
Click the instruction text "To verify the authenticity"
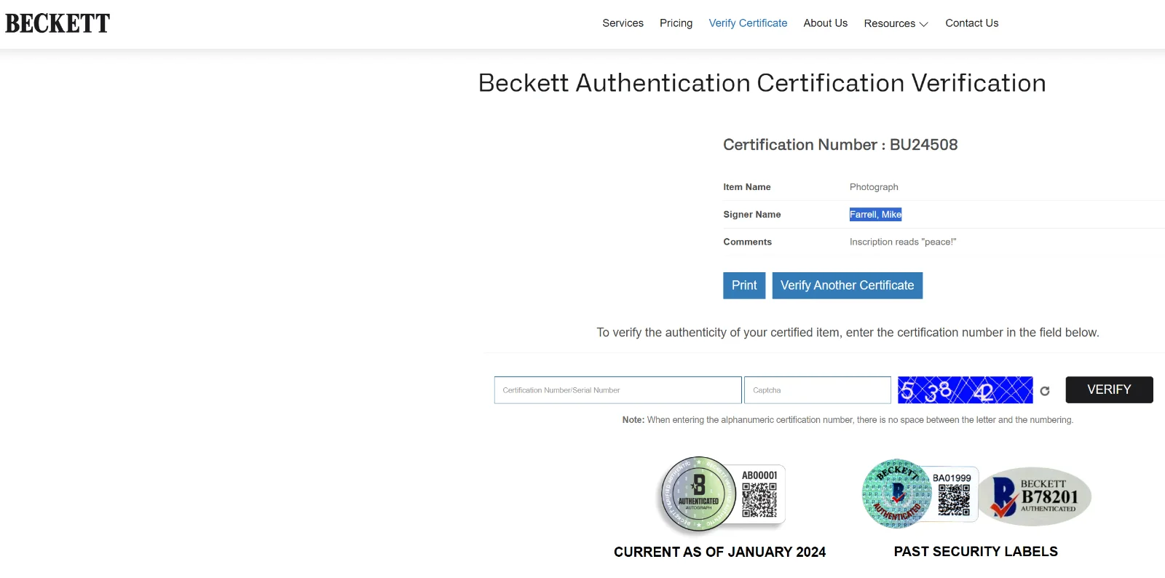point(848,333)
